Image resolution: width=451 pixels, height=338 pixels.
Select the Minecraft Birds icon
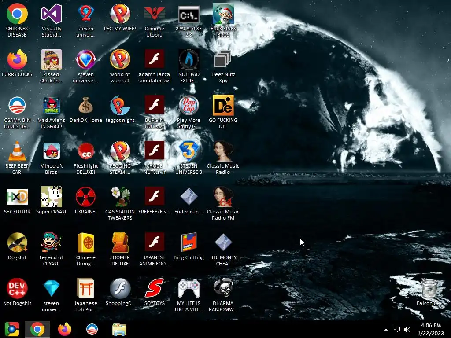coord(52,151)
